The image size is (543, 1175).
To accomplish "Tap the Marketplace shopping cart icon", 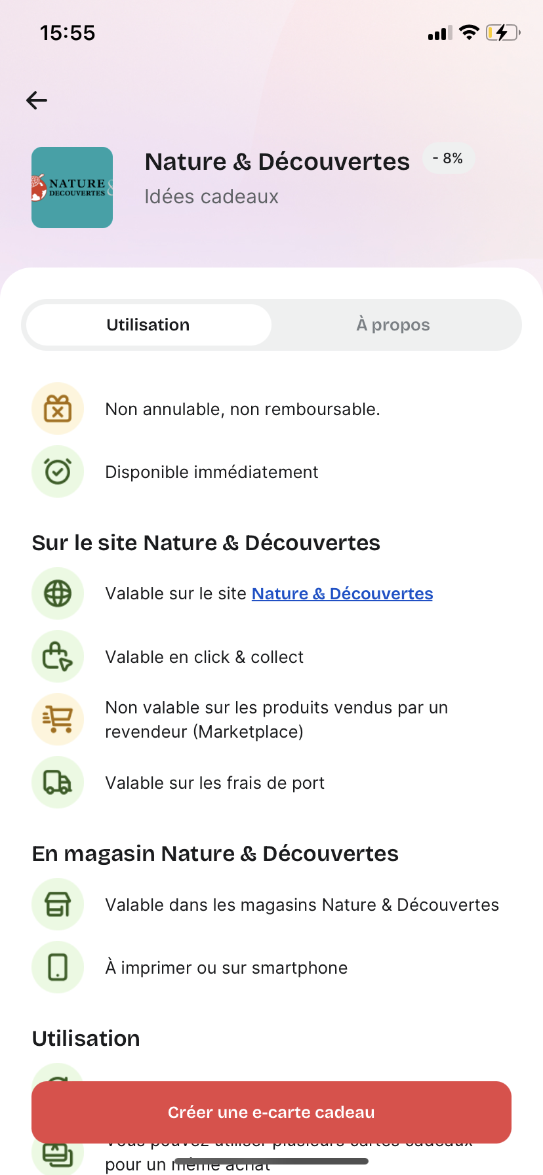I will [58, 719].
